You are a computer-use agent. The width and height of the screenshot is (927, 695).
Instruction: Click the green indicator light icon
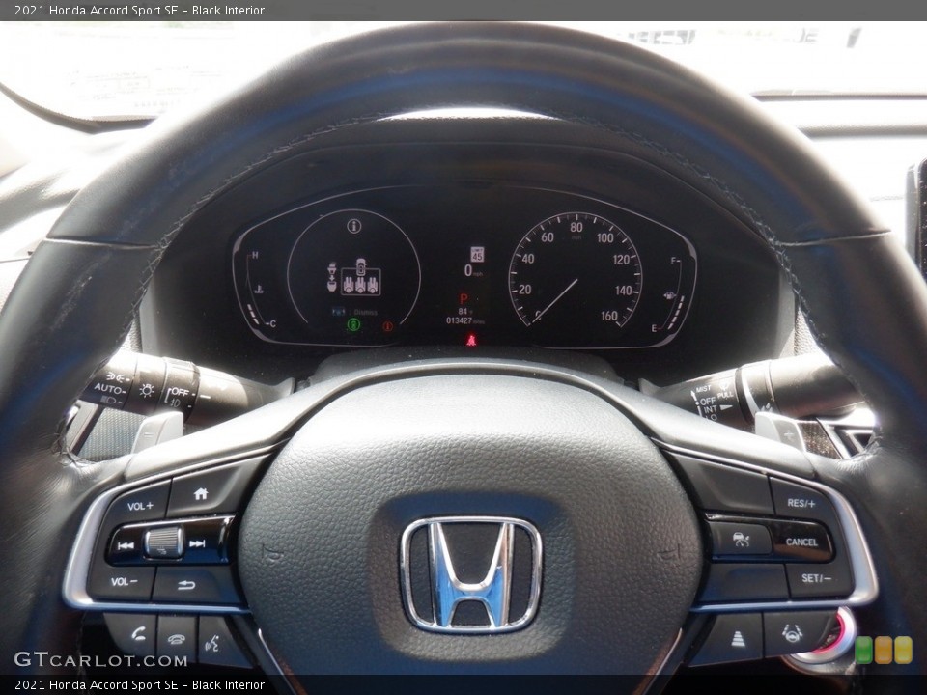click(x=353, y=324)
